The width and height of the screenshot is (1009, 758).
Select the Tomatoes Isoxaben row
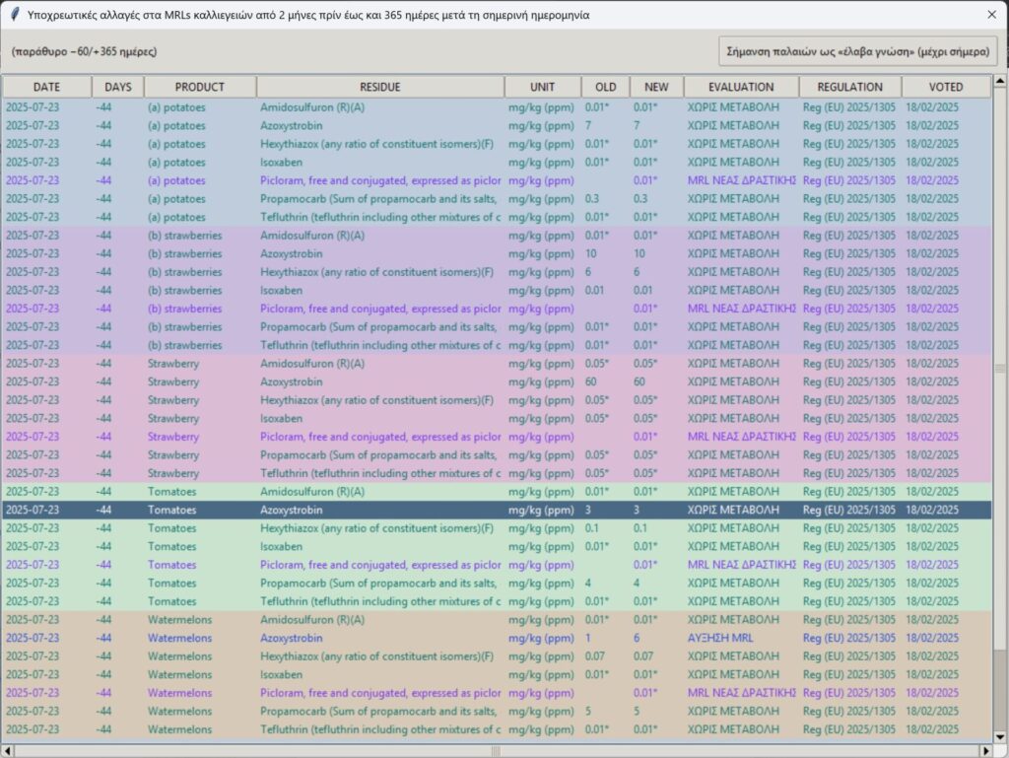pos(497,546)
